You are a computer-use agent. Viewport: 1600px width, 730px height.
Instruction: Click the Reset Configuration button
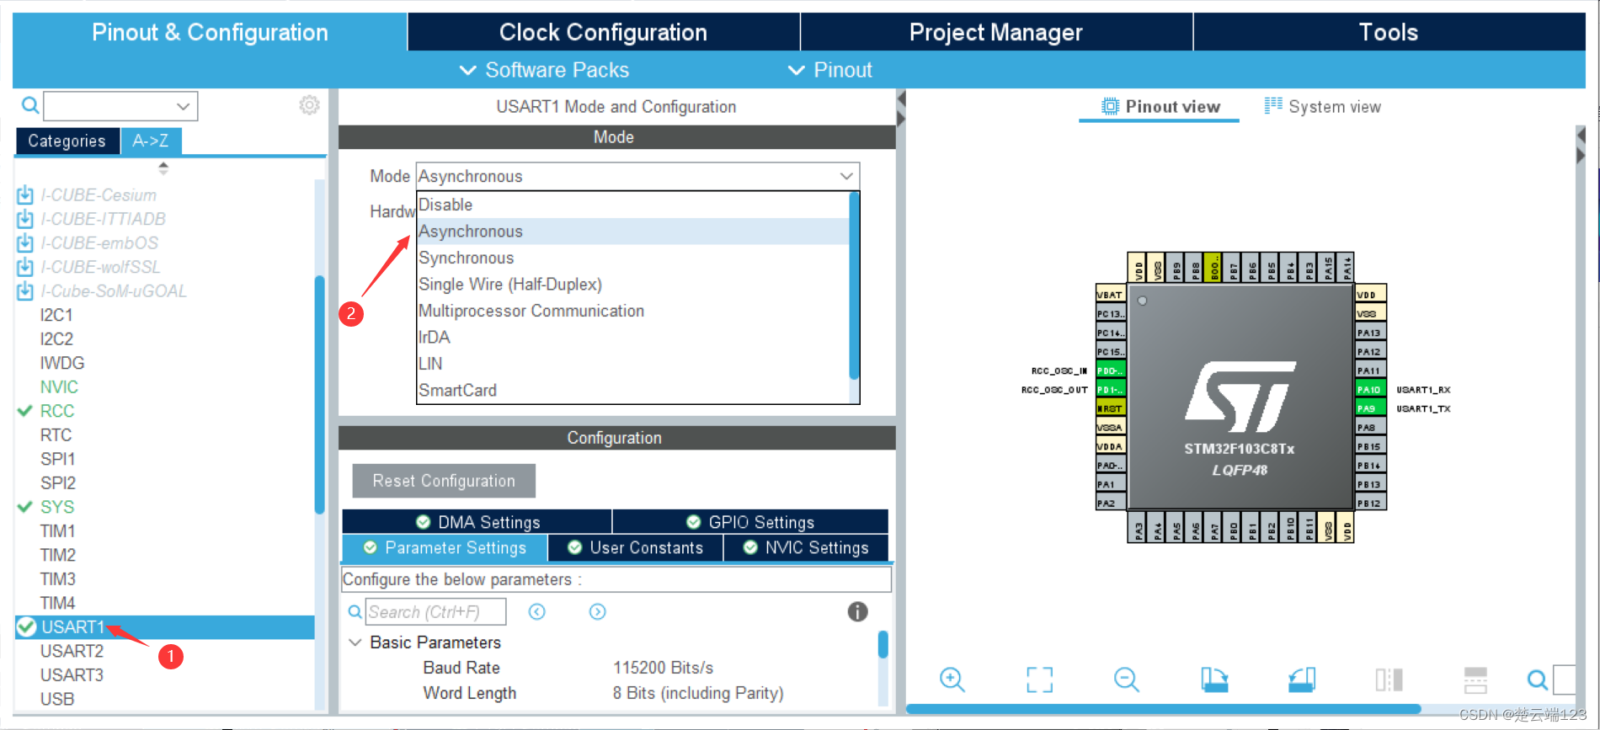coord(444,481)
